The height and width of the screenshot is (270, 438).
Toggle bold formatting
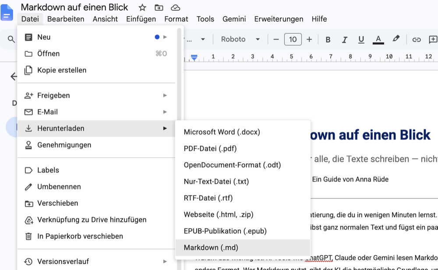[x=328, y=40]
